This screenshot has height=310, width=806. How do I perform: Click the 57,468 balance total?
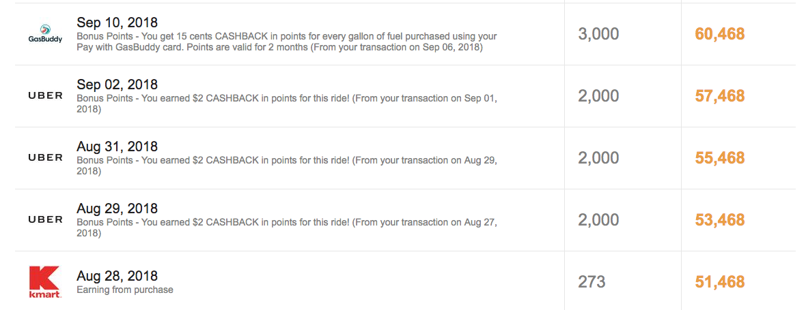(720, 96)
